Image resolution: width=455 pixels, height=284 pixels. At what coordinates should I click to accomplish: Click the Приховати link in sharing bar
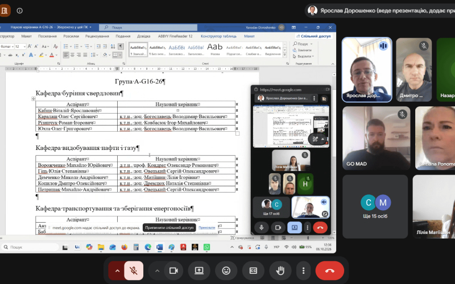coord(206,228)
